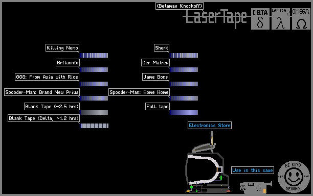Click the 008: From Asia with Rice label

point(47,77)
